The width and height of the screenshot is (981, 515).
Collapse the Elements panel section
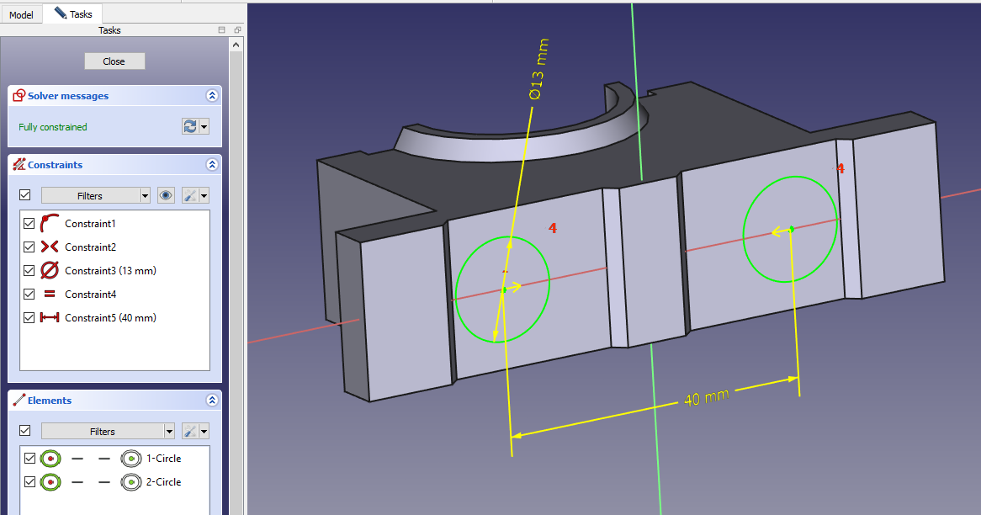point(212,401)
